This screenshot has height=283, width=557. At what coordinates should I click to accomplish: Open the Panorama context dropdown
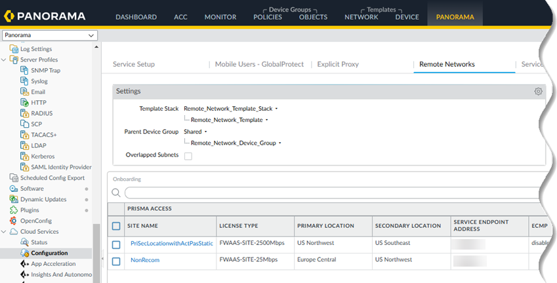49,35
